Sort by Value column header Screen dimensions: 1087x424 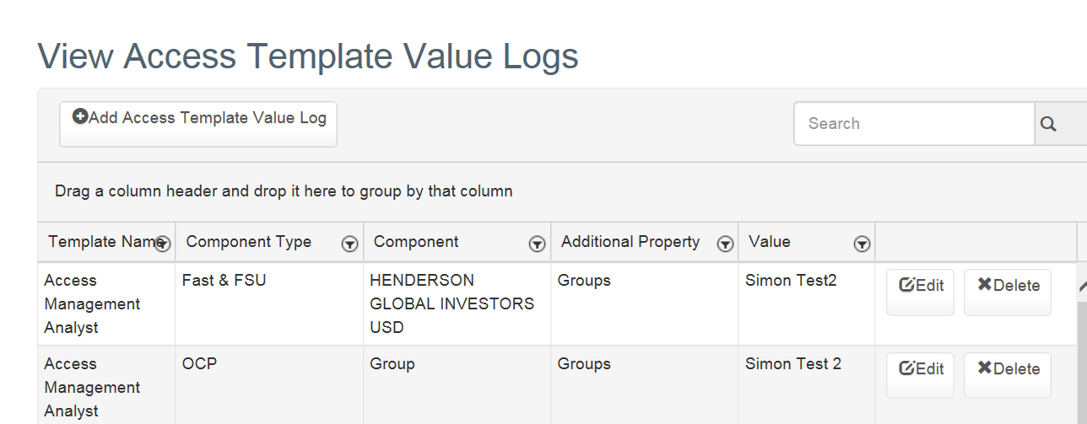click(769, 242)
